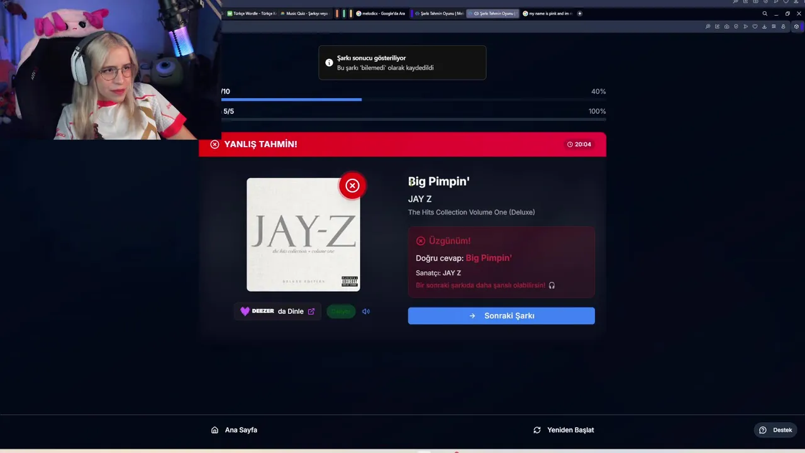Image resolution: width=805 pixels, height=453 pixels.
Task: Click the Şarkı sonucu gösteriliyor notification text
Action: click(372, 58)
